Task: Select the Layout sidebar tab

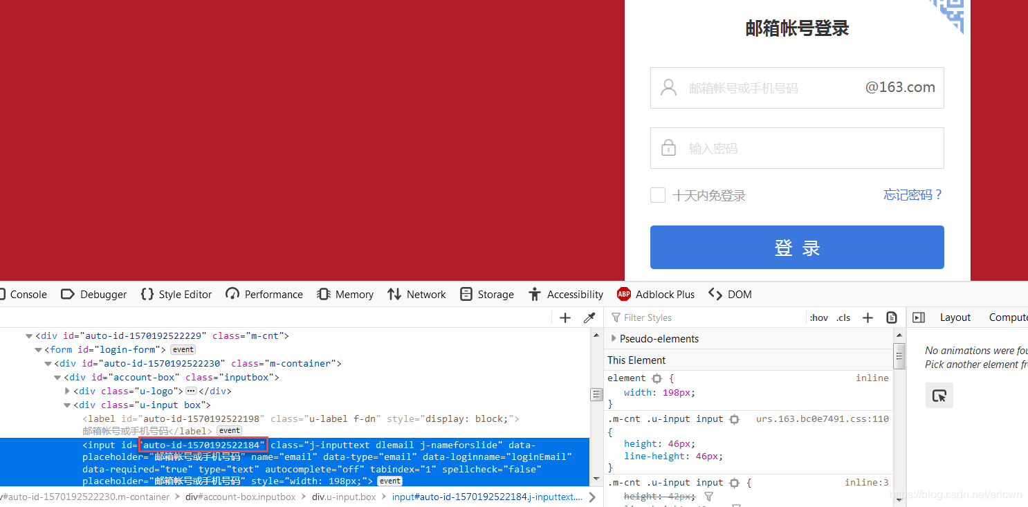Action: click(955, 317)
